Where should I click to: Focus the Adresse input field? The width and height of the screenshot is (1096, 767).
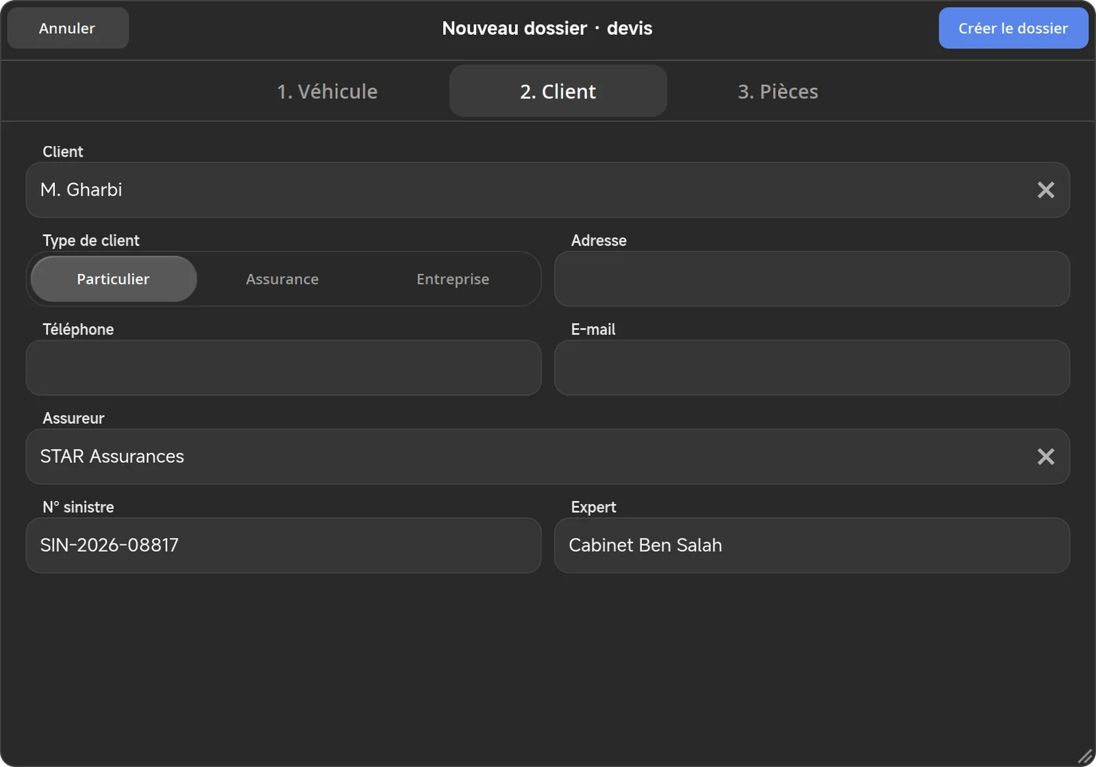(812, 279)
